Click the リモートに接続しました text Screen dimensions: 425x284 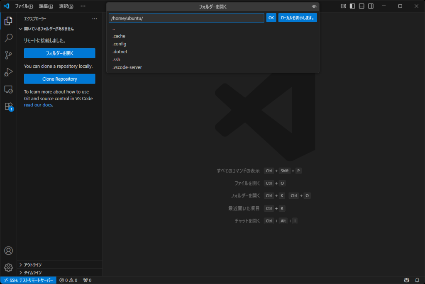point(45,41)
